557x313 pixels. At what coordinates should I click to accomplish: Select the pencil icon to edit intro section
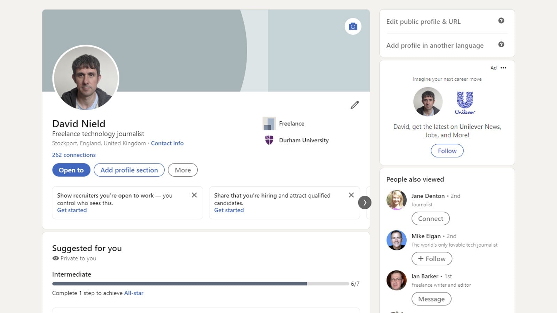355,105
